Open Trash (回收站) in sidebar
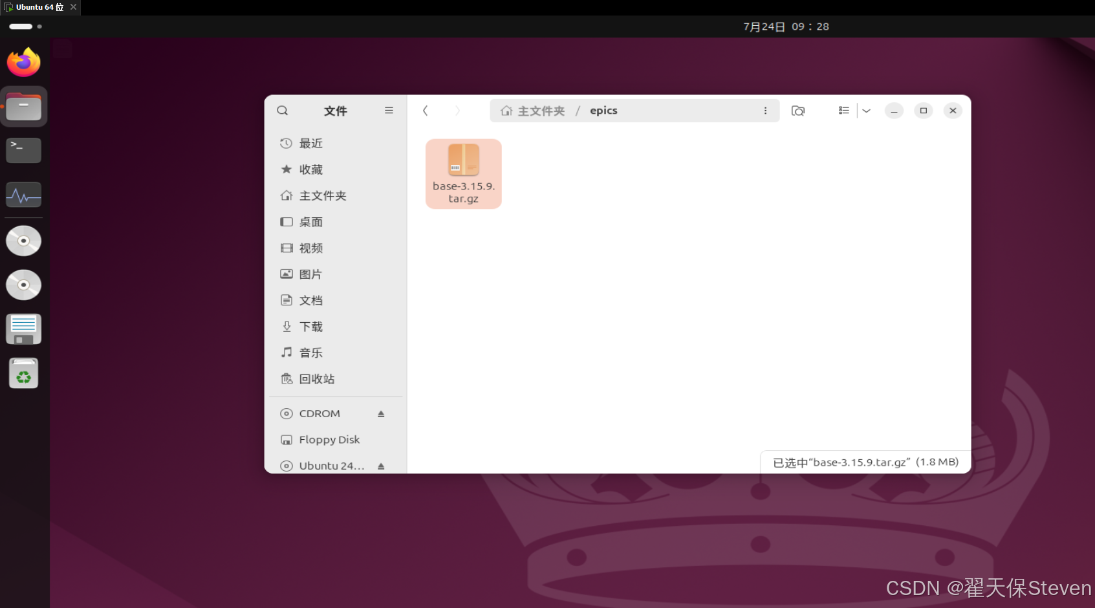Image resolution: width=1095 pixels, height=608 pixels. coord(336,379)
